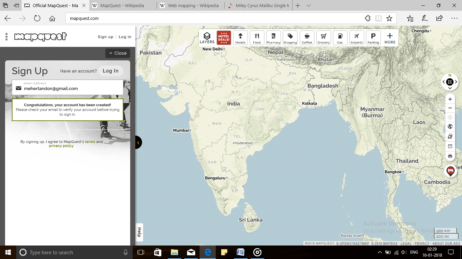Image resolution: width=462 pixels, height=259 pixels.
Task: Zoom out the map with minus
Action: (450, 108)
